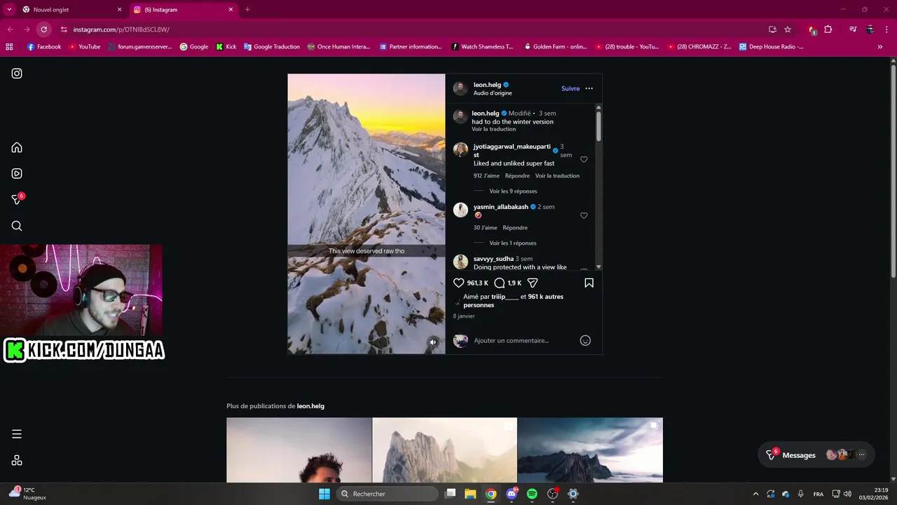Click '912 J'aime' on comment

[x=487, y=175]
